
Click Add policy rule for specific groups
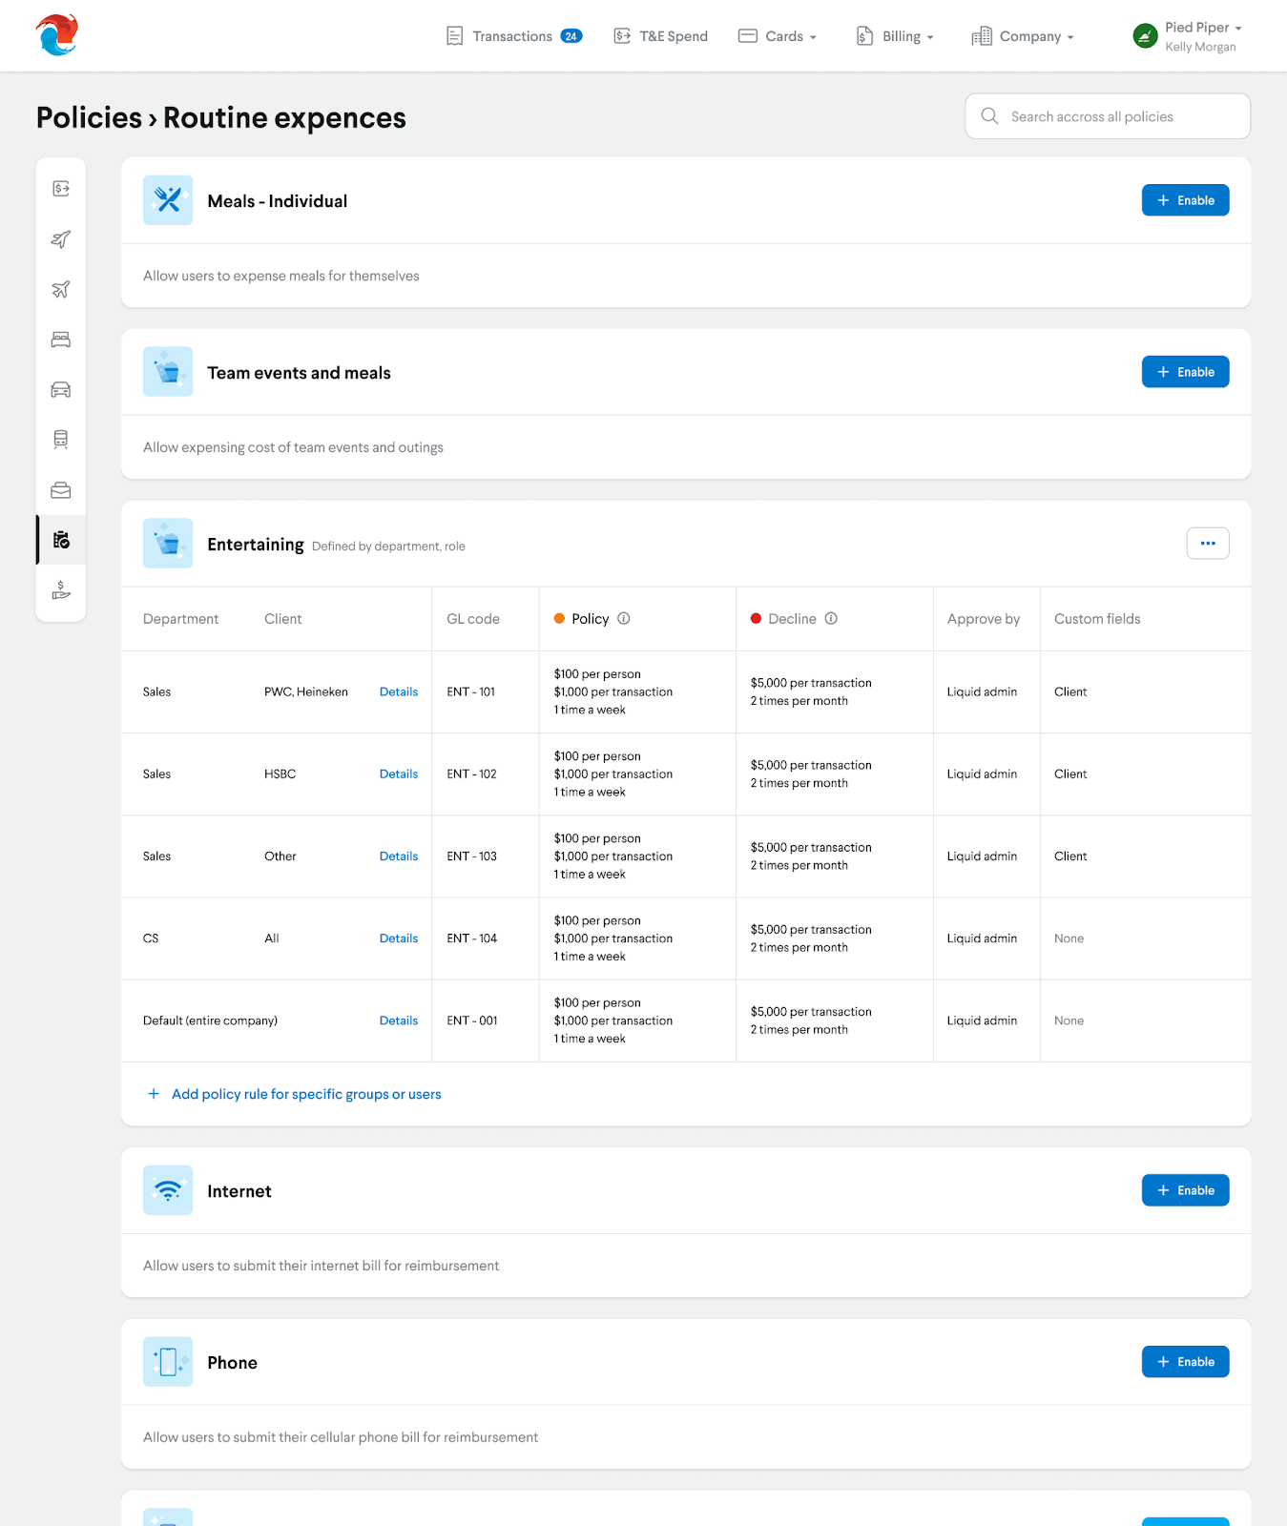point(305,1094)
